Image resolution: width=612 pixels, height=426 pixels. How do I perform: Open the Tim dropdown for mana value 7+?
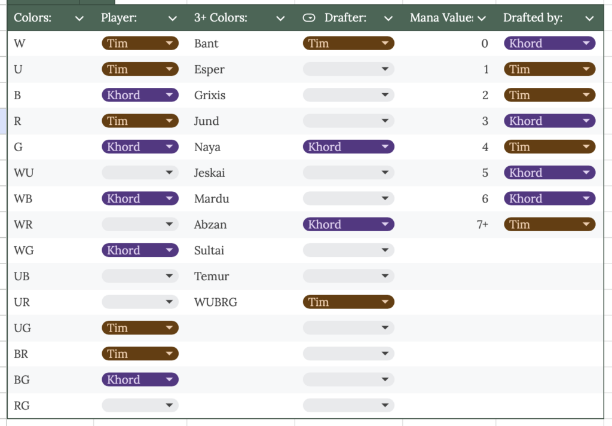point(587,225)
